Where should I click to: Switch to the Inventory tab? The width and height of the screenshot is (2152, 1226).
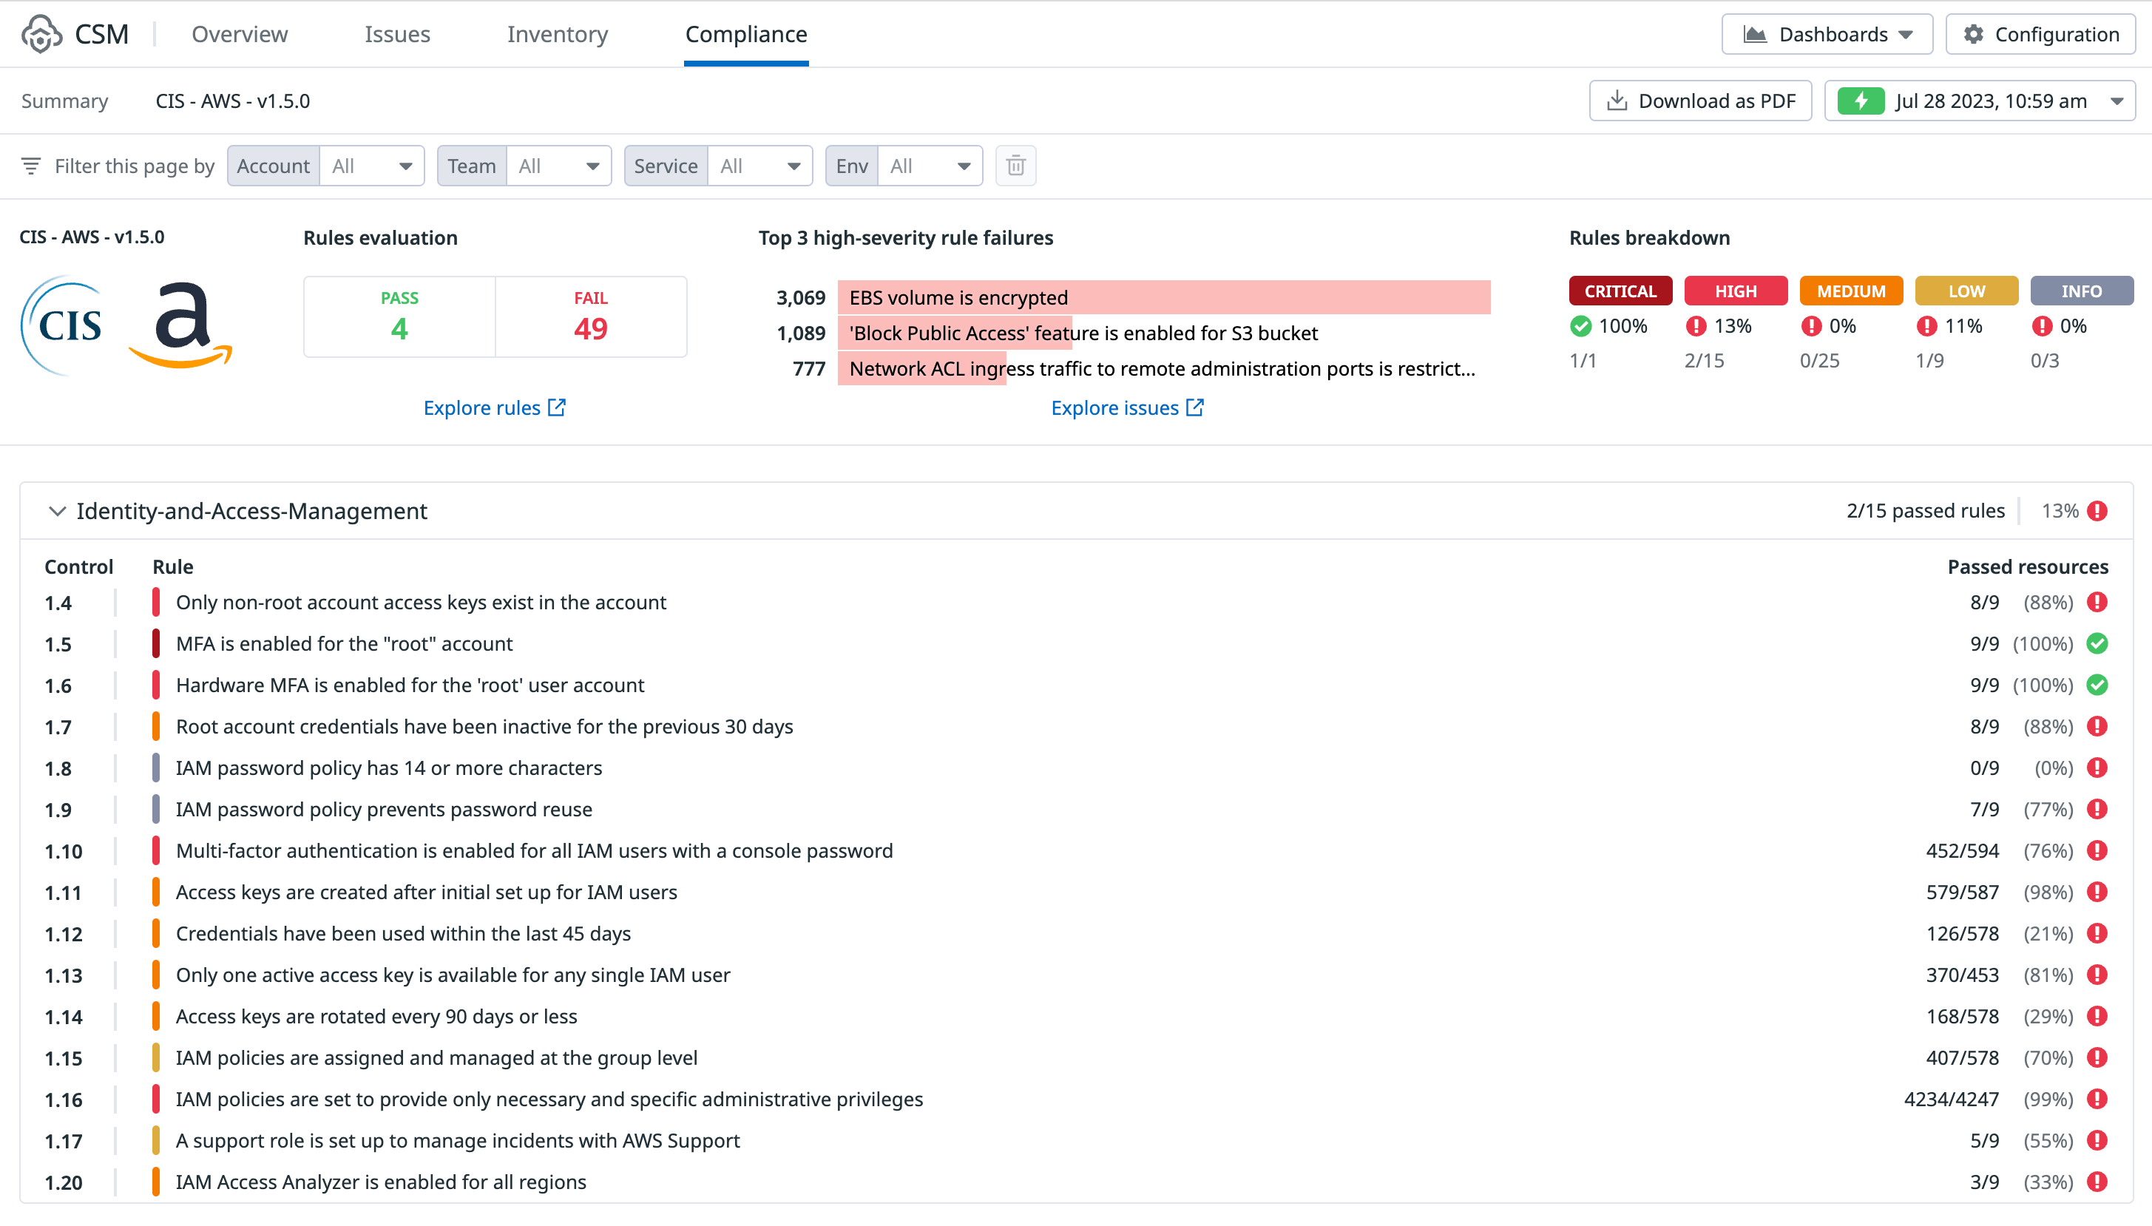point(557,35)
